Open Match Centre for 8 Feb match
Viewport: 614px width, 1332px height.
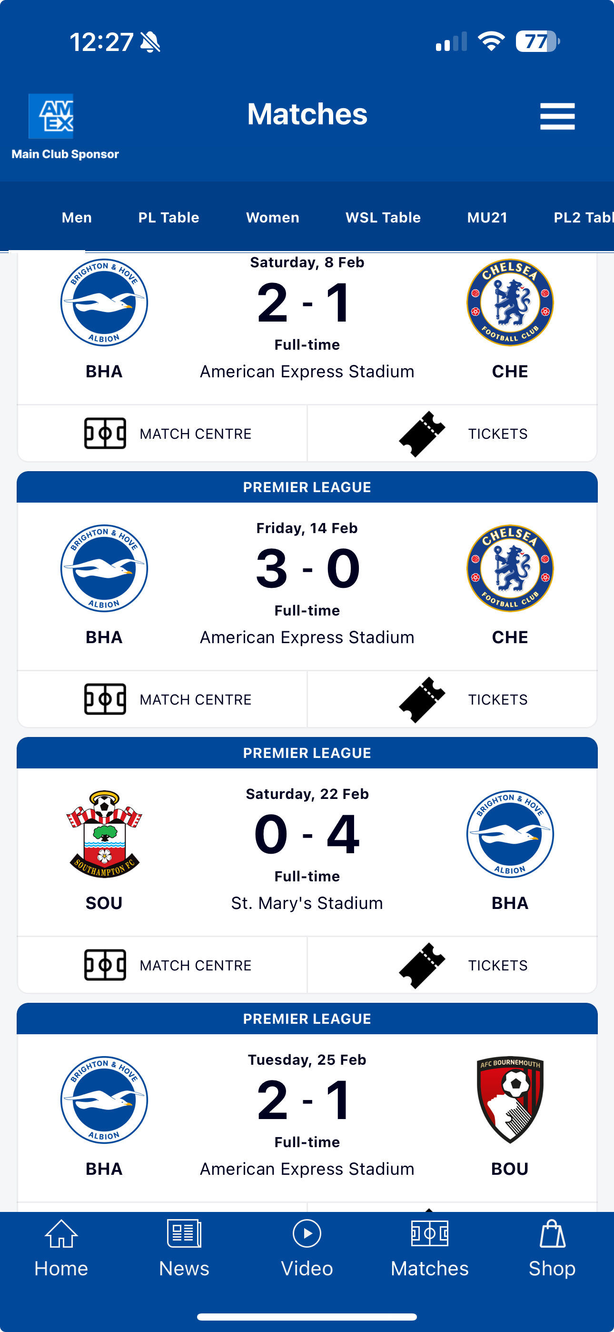pos(162,434)
